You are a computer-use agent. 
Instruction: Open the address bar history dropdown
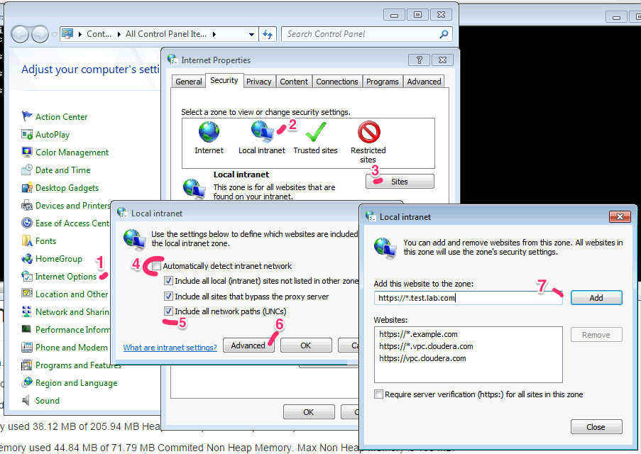251,34
